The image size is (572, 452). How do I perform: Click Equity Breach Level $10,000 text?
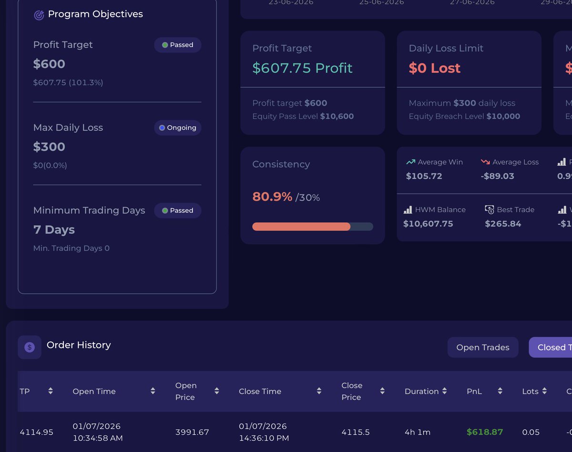pyautogui.click(x=464, y=116)
